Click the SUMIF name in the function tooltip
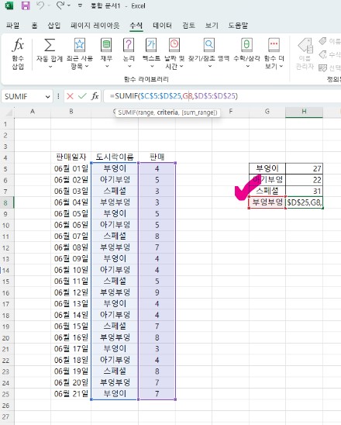The height and width of the screenshot is (425, 341). coord(128,112)
